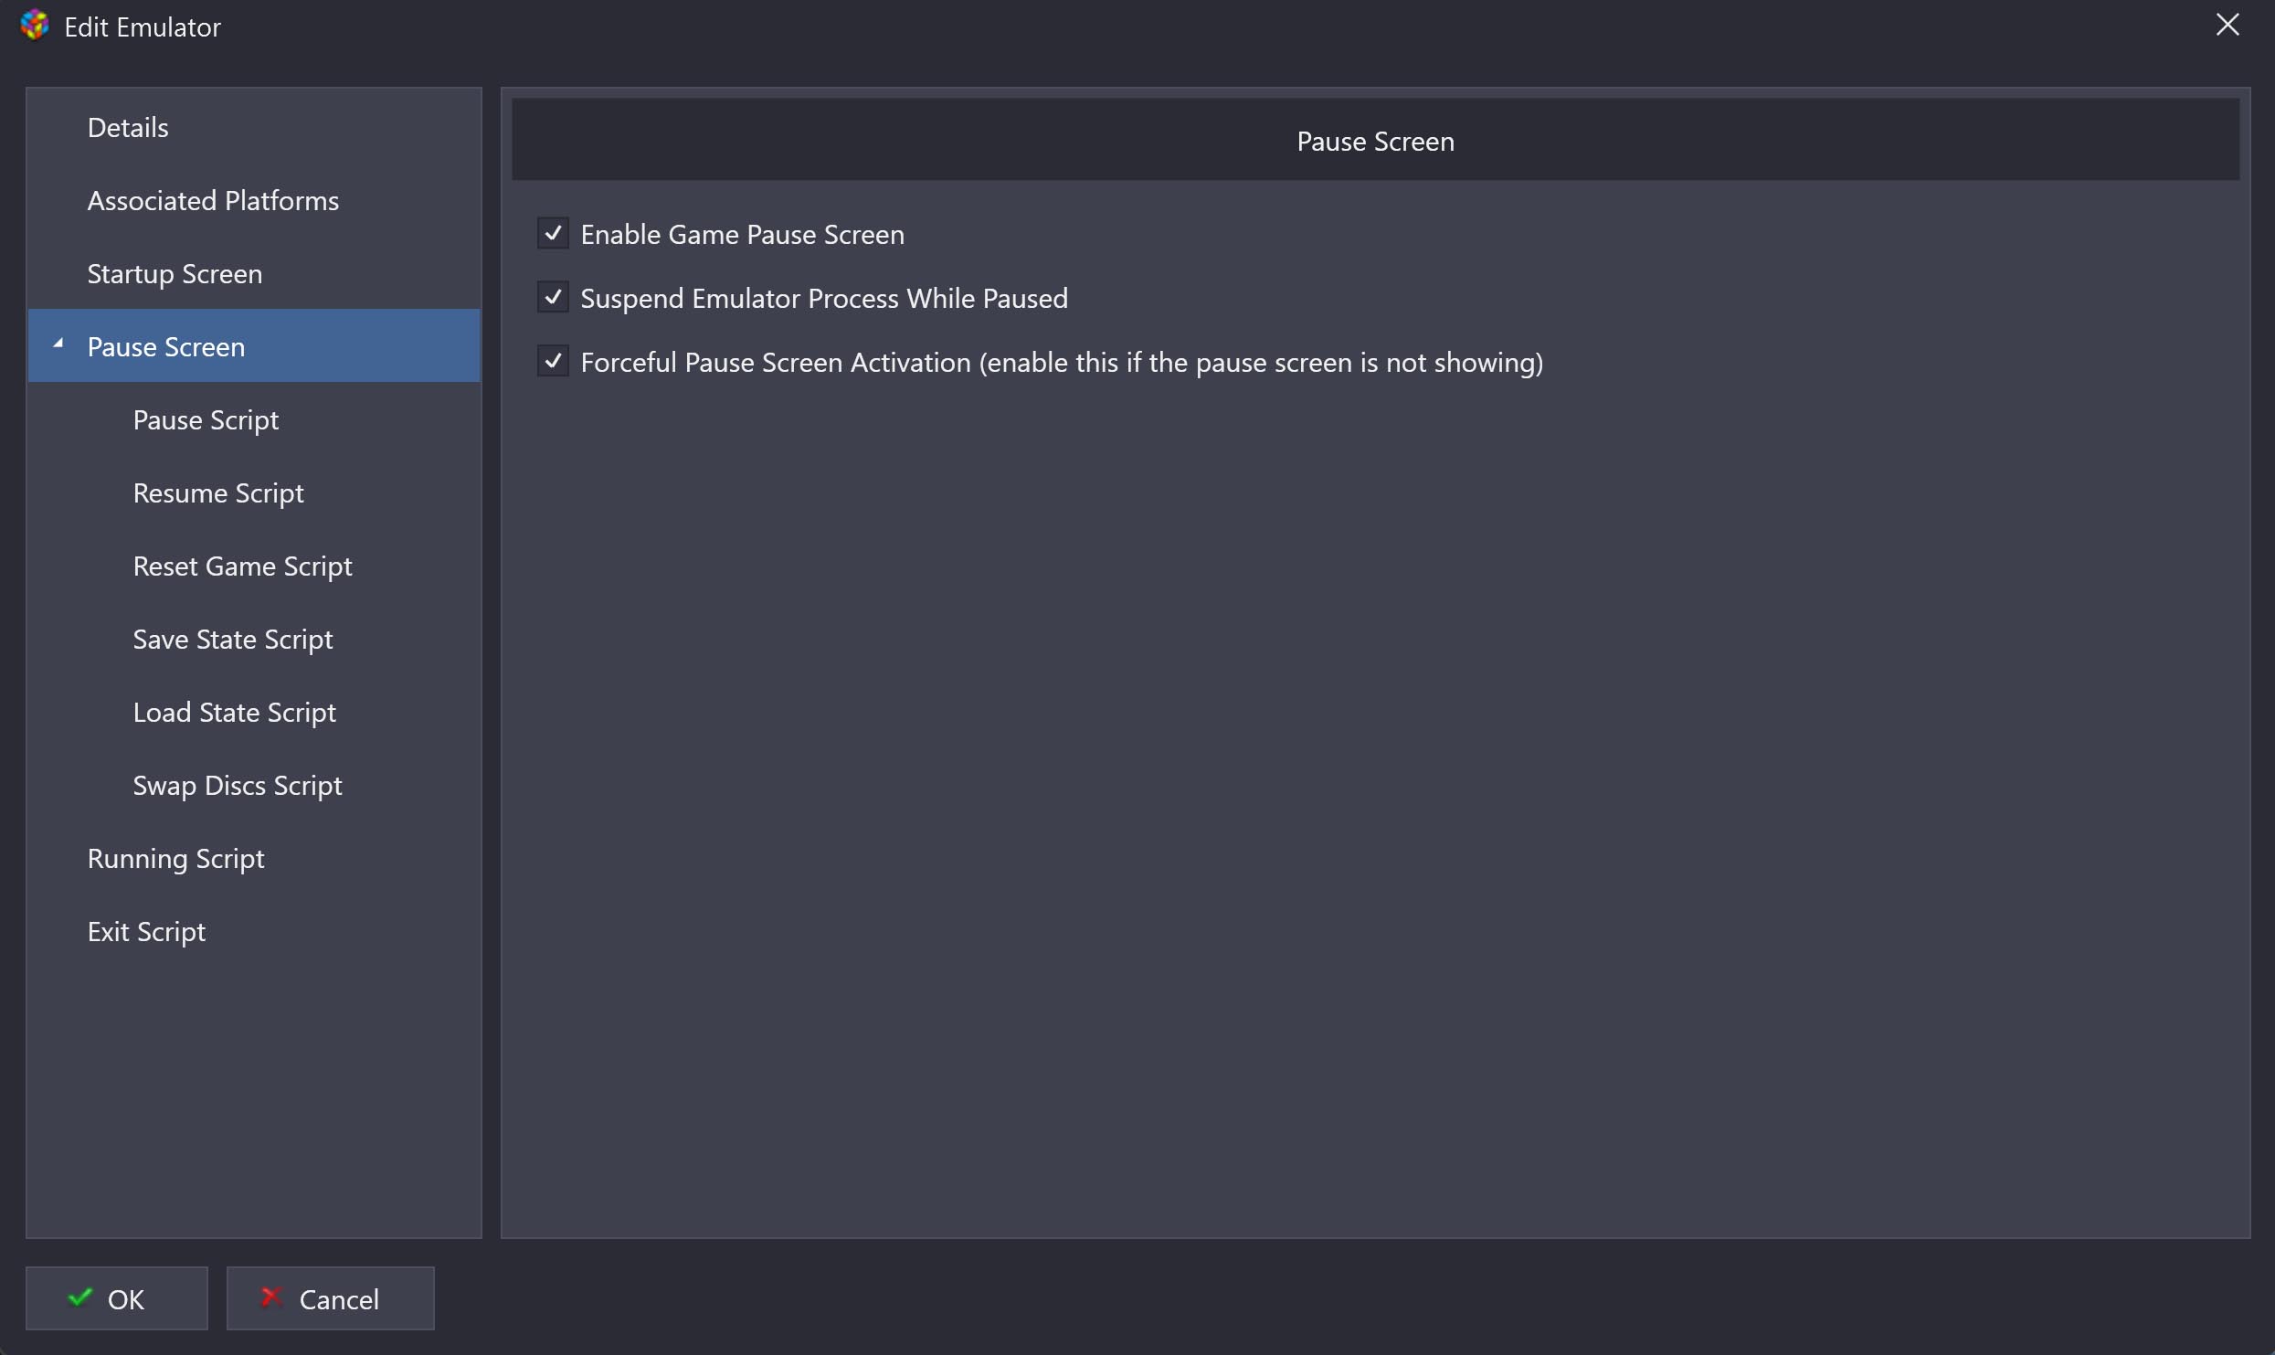The height and width of the screenshot is (1355, 2275).
Task: Collapse the Pause Screen tree arrow
Action: click(58, 344)
